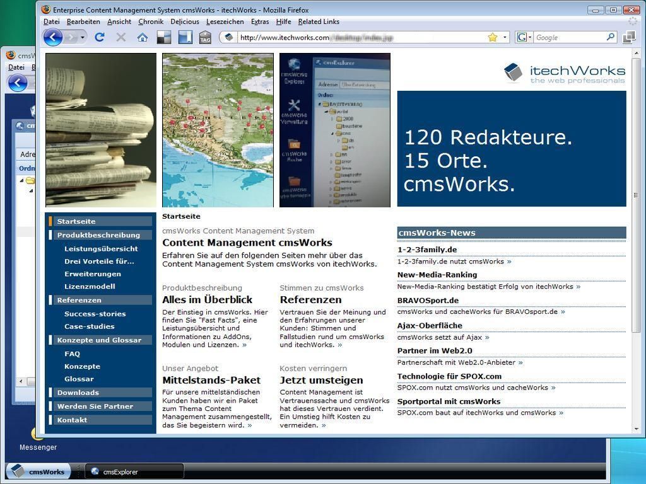Open Technologie für SPOX.com headline

(x=449, y=376)
